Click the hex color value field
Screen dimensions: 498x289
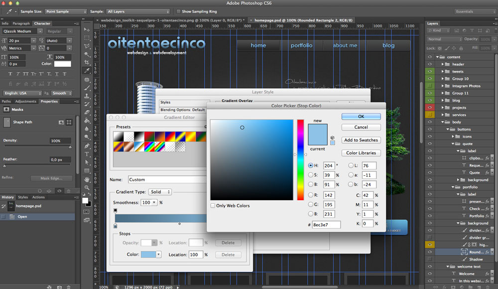coord(326,225)
